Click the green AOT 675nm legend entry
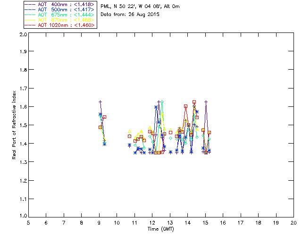This screenshot has width=302, height=241. 59,15
